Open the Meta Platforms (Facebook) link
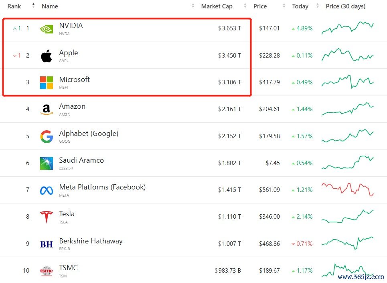387x283 pixels. tap(102, 187)
